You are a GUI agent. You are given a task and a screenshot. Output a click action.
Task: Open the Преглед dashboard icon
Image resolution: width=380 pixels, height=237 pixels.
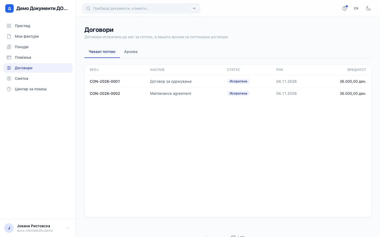(9, 26)
